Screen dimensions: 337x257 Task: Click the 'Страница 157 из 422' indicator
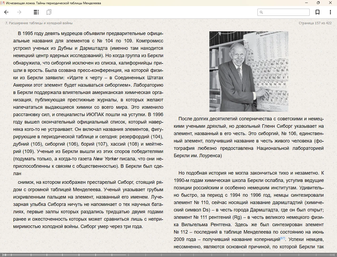(315, 23)
